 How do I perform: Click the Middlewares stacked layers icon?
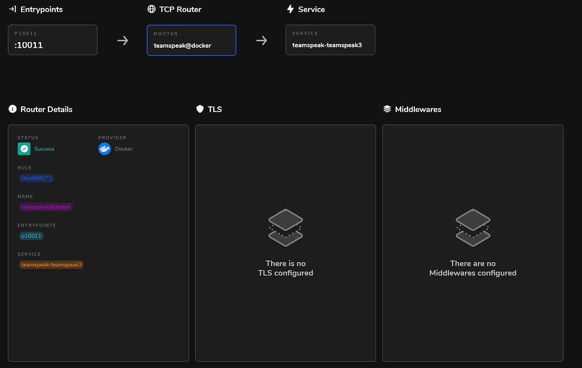388,109
